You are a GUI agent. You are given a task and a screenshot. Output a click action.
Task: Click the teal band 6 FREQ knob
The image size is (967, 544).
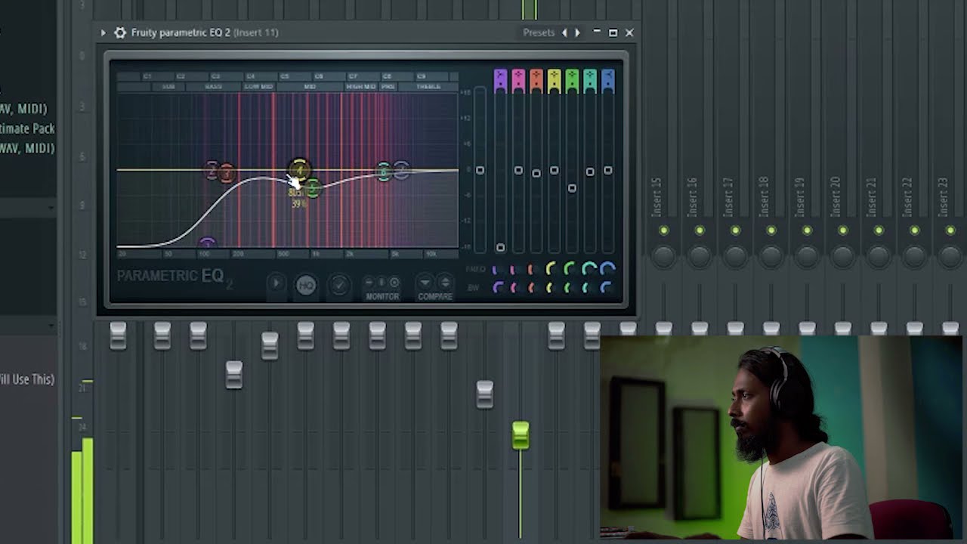(x=589, y=268)
